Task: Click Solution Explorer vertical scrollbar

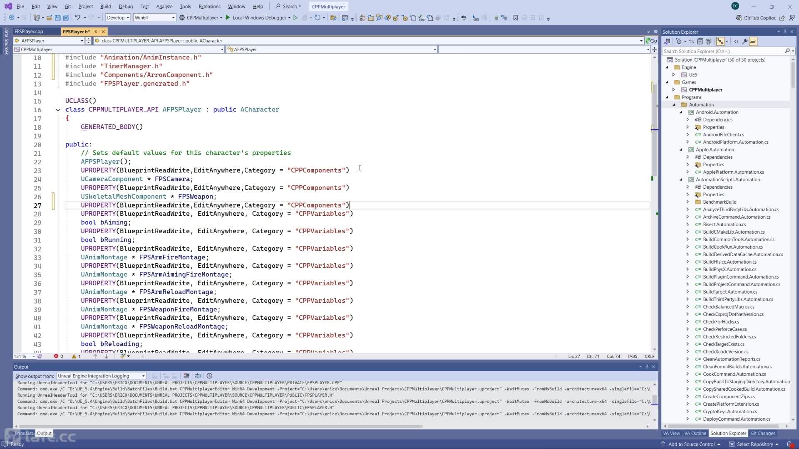Action: [x=793, y=75]
